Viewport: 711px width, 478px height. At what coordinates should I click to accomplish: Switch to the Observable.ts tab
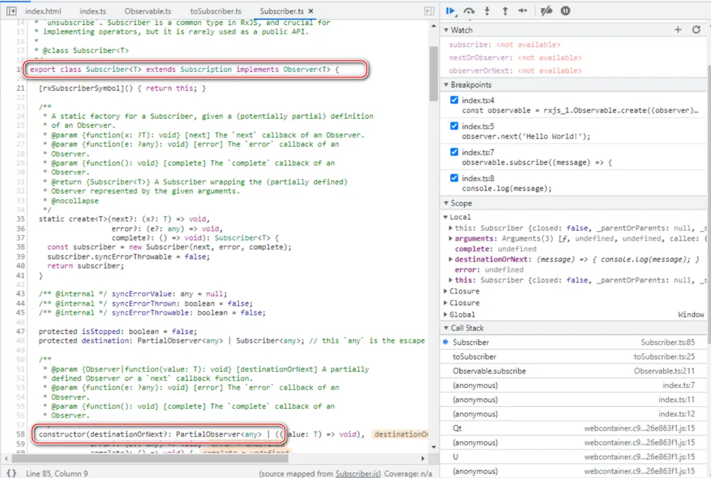(148, 11)
